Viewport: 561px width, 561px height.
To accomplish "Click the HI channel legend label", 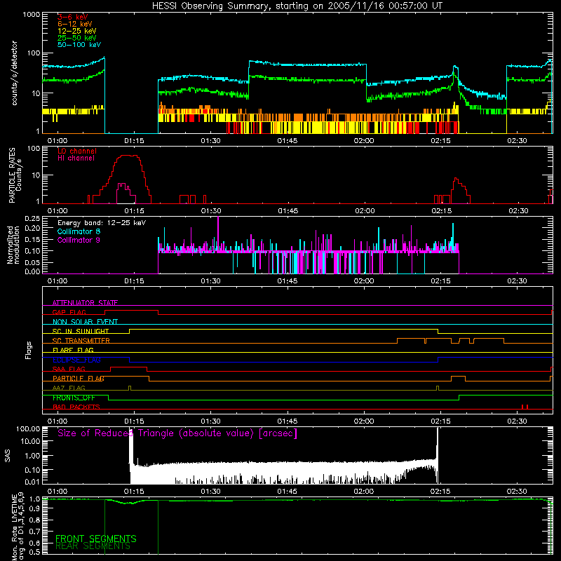I will click(76, 158).
